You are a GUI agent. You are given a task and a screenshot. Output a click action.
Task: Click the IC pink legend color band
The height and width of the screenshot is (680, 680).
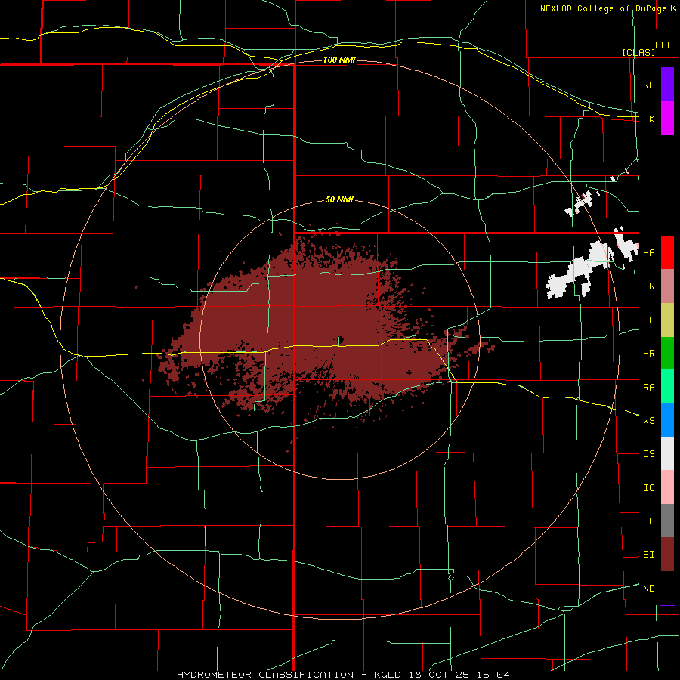point(667,487)
